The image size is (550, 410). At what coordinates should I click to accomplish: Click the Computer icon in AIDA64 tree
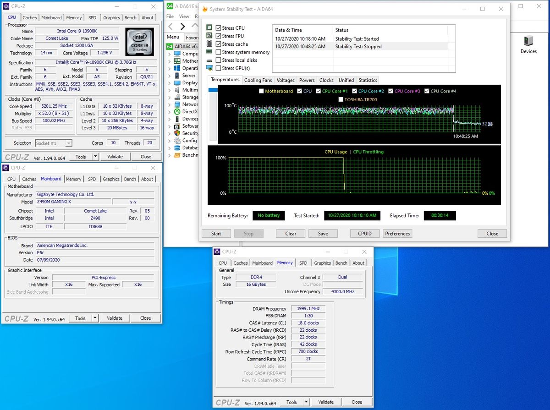pyautogui.click(x=177, y=54)
